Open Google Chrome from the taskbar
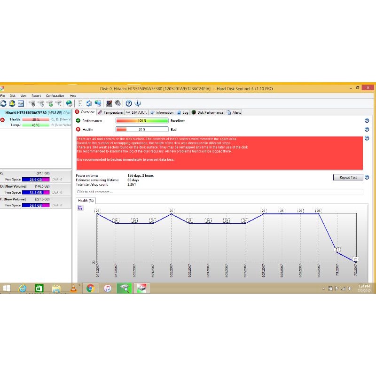376x376 pixels. pos(90,288)
